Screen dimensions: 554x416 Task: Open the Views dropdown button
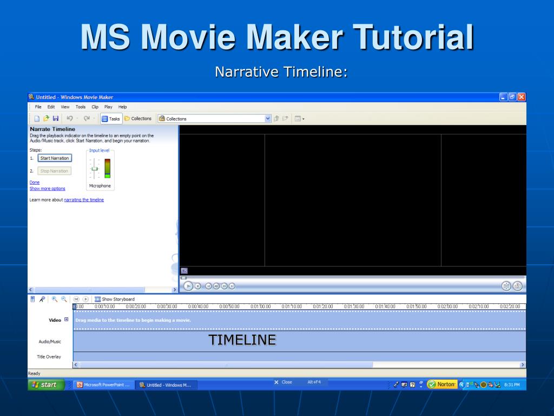(x=299, y=119)
